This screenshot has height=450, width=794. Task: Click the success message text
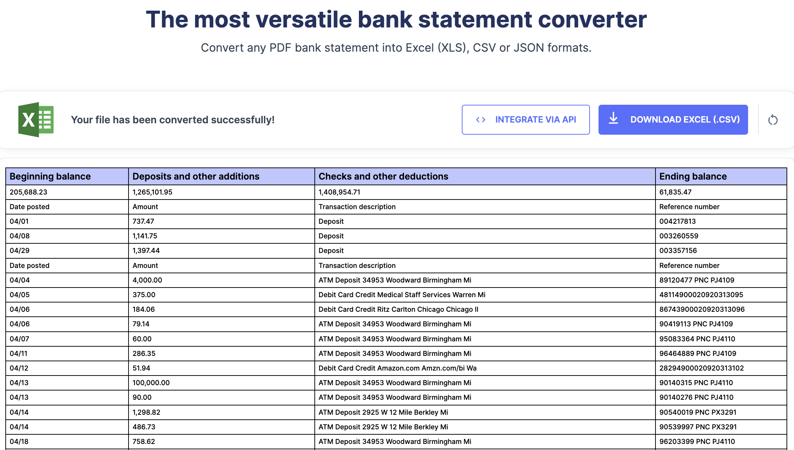click(172, 120)
